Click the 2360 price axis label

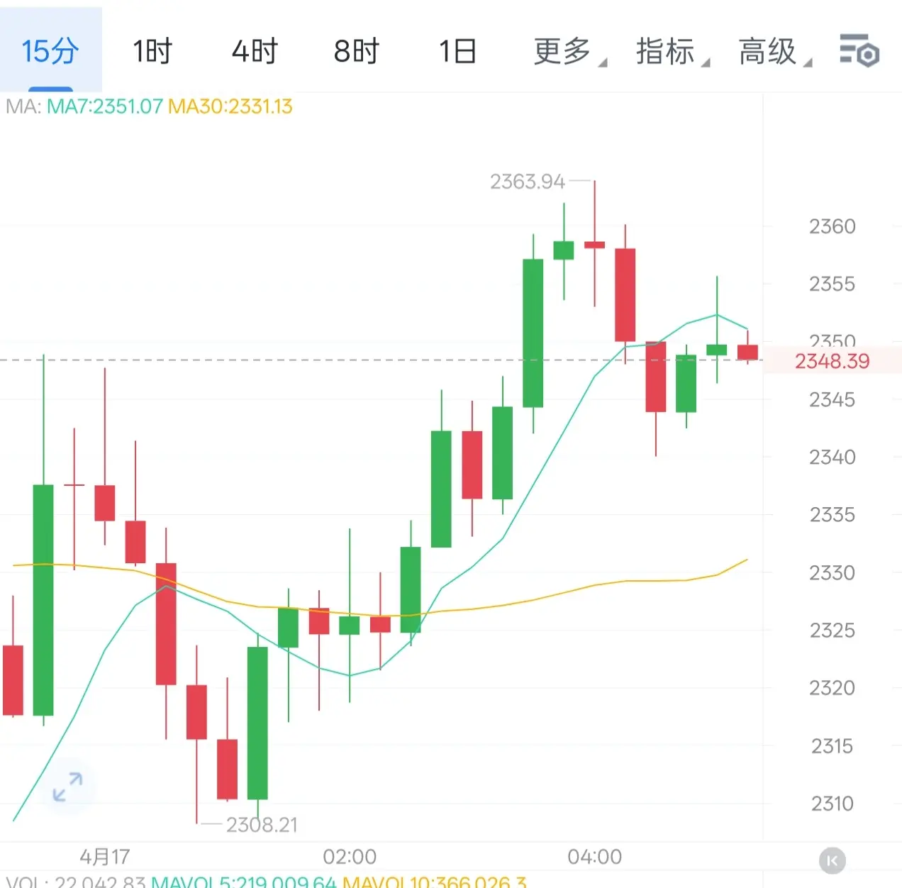tap(833, 226)
